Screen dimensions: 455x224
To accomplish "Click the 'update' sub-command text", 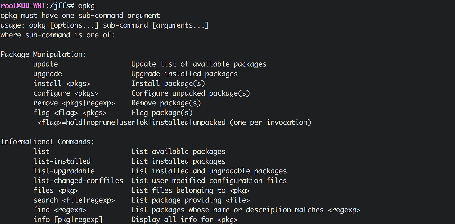I will pos(45,64).
